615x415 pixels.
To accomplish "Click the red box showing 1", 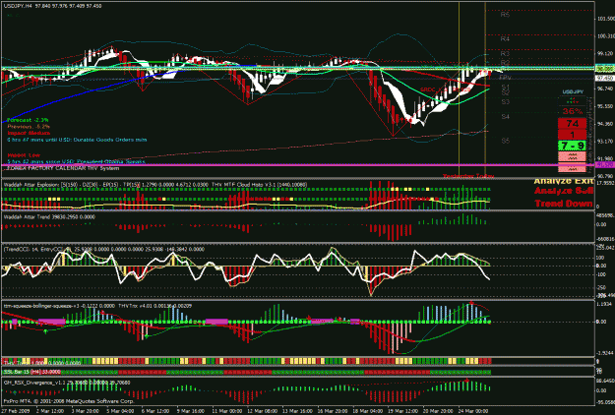I will point(573,135).
